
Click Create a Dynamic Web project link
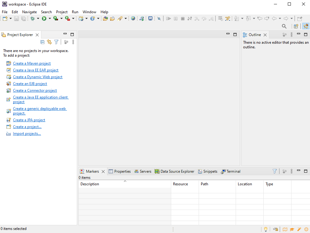coord(38,77)
